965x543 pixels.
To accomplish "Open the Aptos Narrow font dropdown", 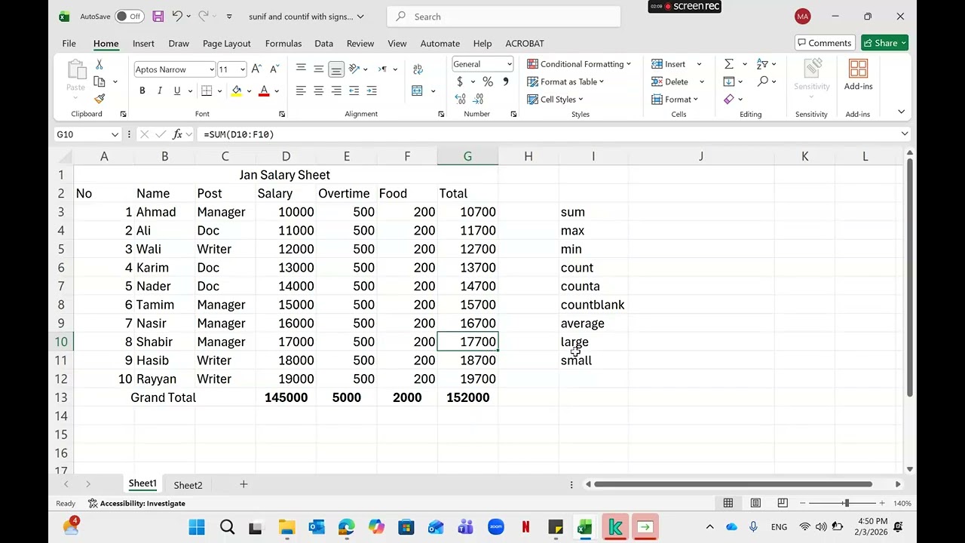I will (212, 69).
